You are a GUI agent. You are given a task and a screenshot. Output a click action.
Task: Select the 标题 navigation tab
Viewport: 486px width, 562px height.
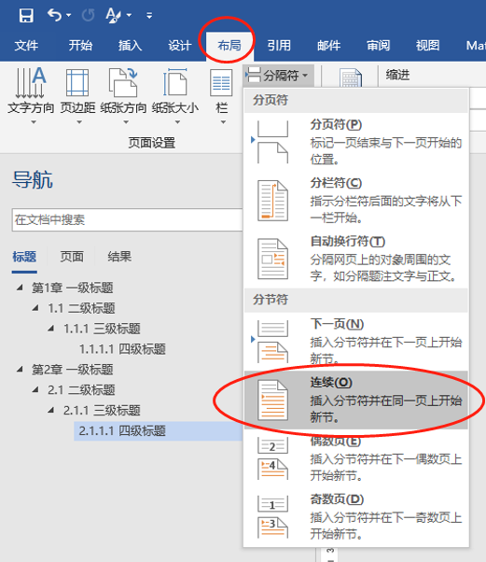[24, 257]
